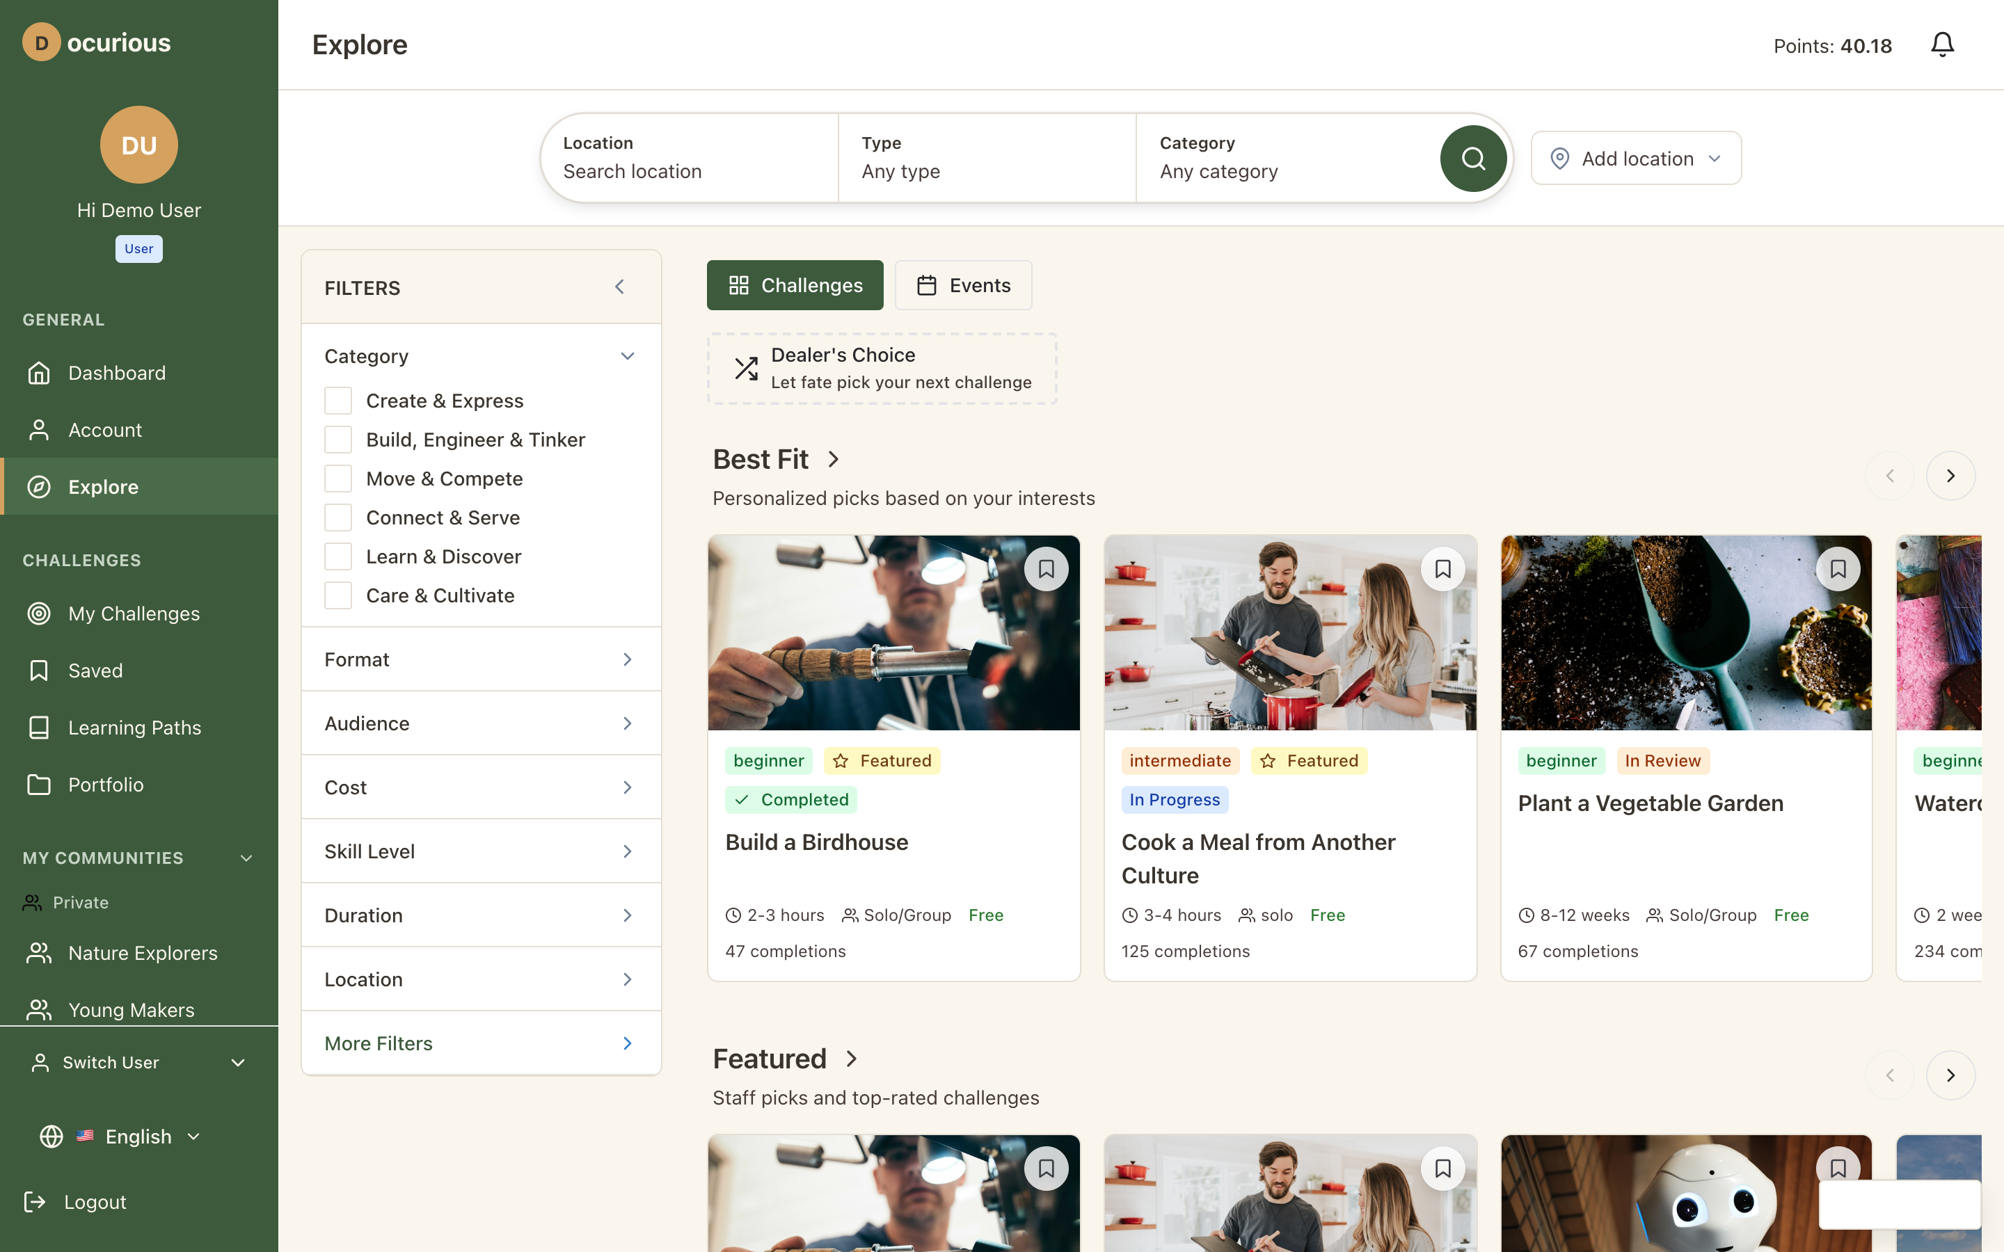2004x1252 pixels.
Task: Open My Challenges from the sidebar
Action: pyautogui.click(x=134, y=613)
